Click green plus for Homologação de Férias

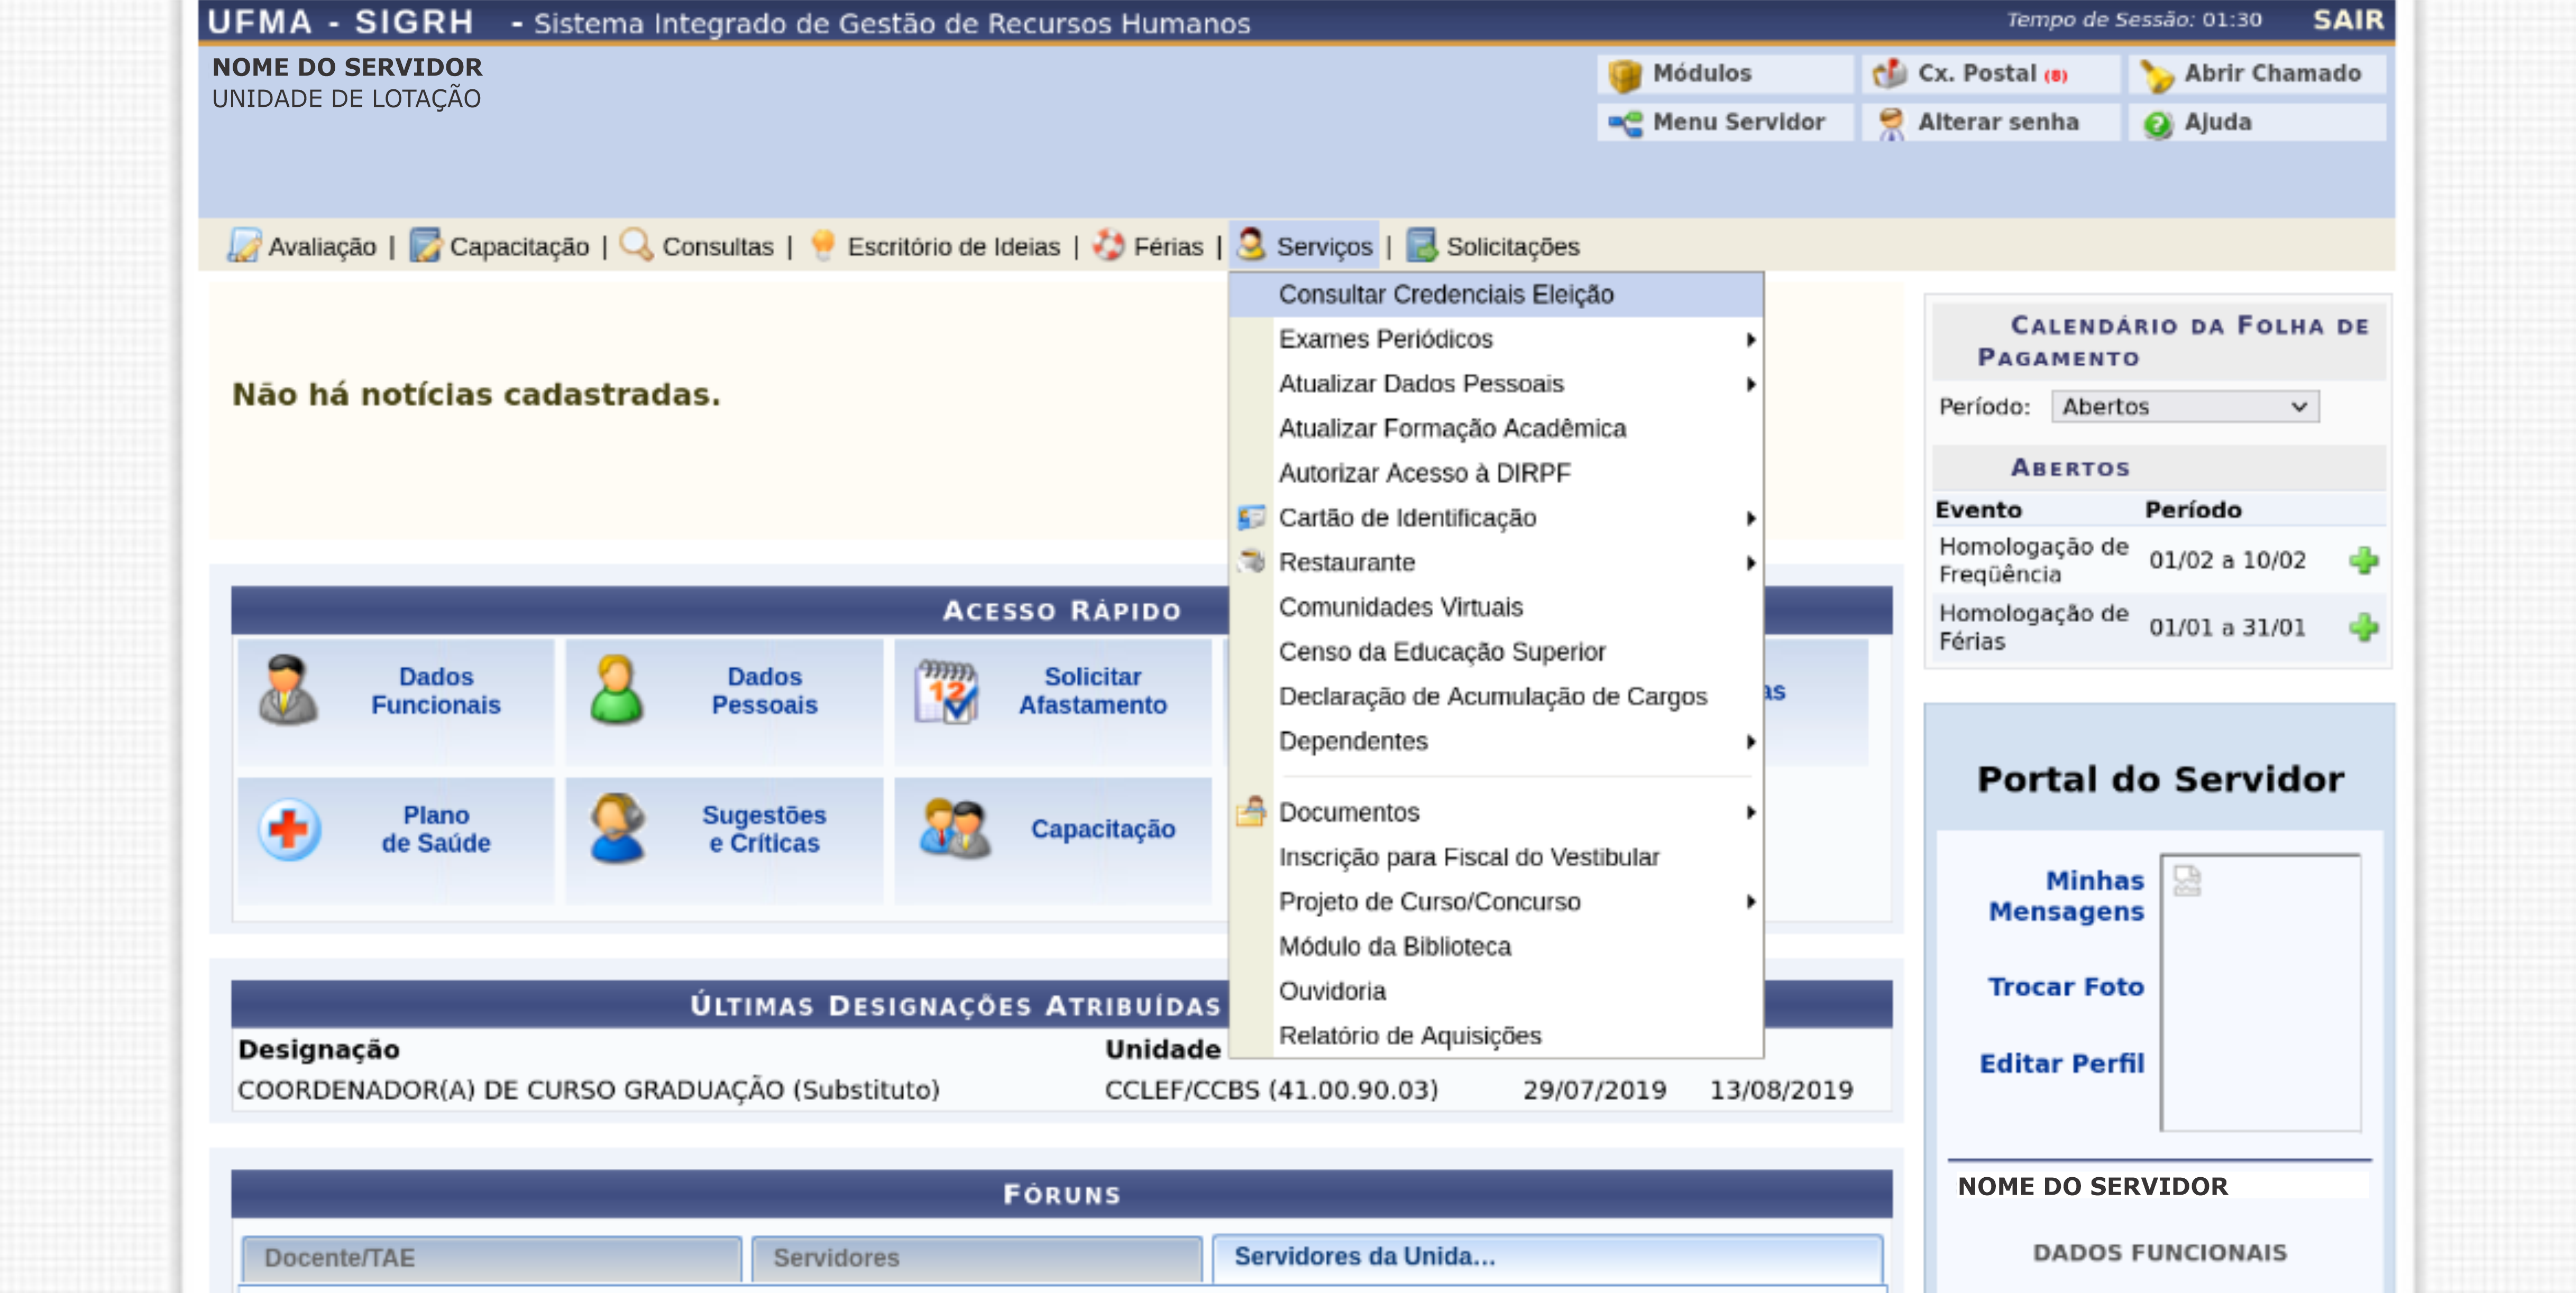[2363, 627]
